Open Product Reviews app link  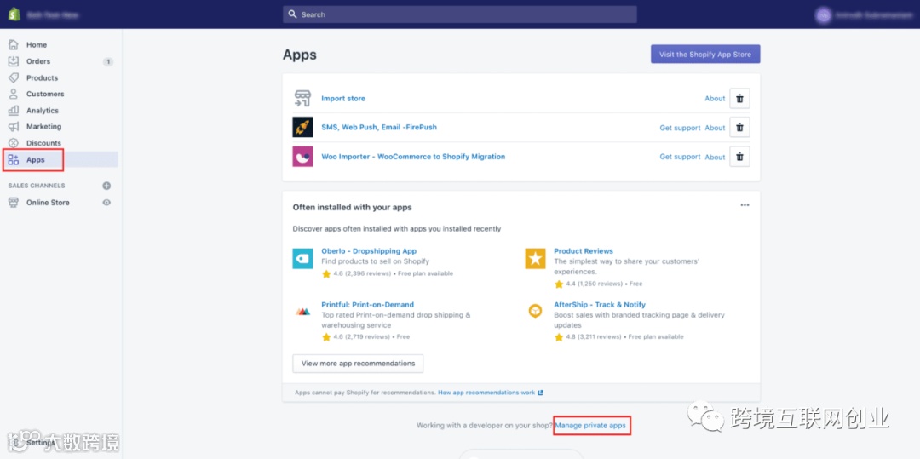(x=584, y=251)
